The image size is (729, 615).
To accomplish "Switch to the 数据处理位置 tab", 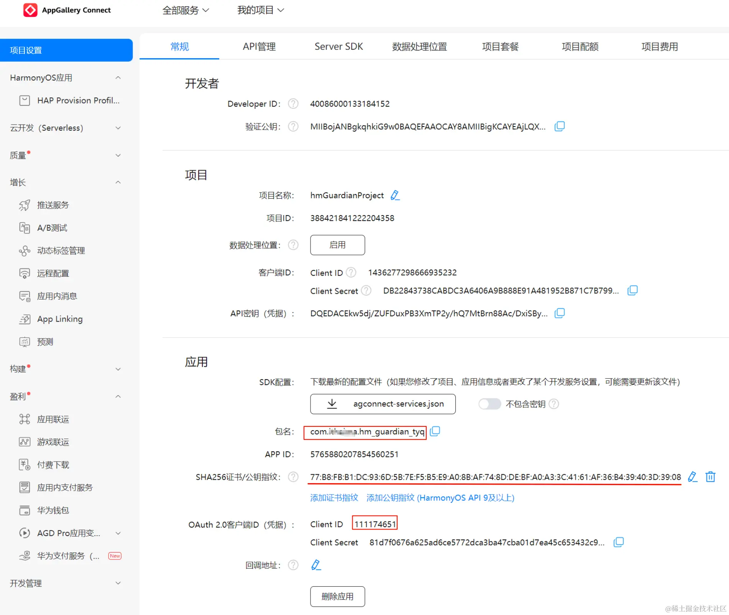I will [x=419, y=46].
